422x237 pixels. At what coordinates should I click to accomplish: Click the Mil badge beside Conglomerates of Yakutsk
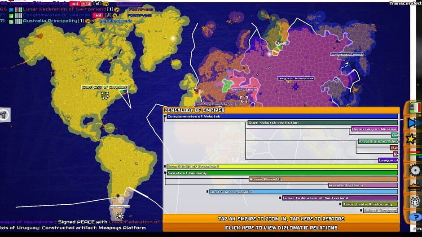coord(98,15)
